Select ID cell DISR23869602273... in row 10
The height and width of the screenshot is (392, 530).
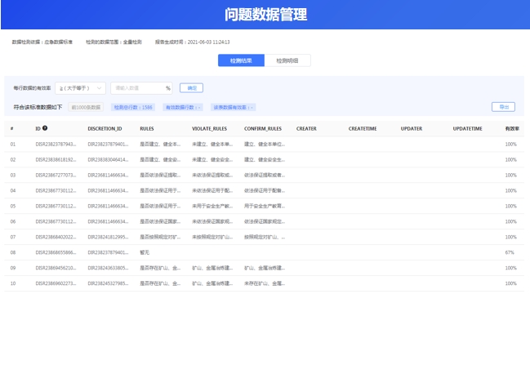56,283
